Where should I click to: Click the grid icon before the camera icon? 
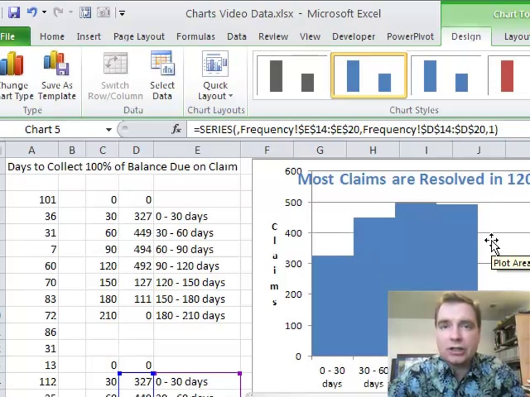click(85, 13)
